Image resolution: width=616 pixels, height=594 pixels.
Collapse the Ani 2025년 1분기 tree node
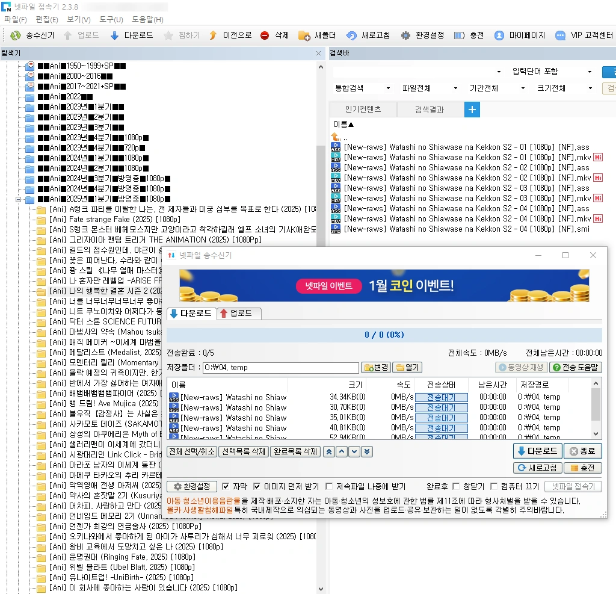pyautogui.click(x=18, y=199)
